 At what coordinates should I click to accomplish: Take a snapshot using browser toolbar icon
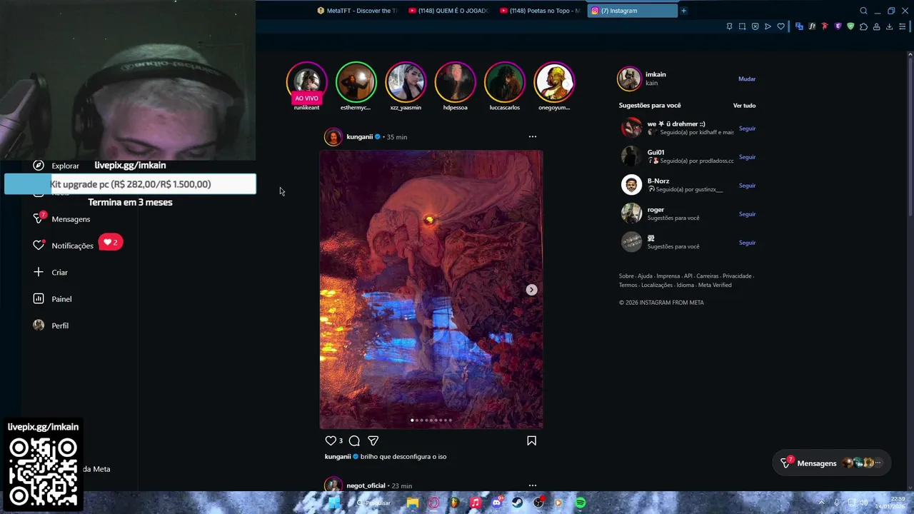742,26
